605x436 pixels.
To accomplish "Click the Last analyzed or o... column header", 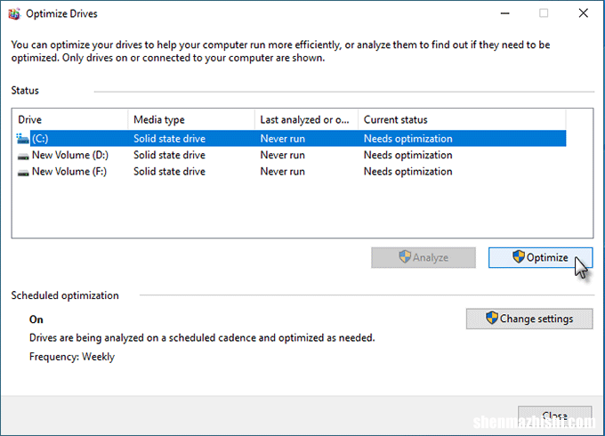I will (x=306, y=119).
